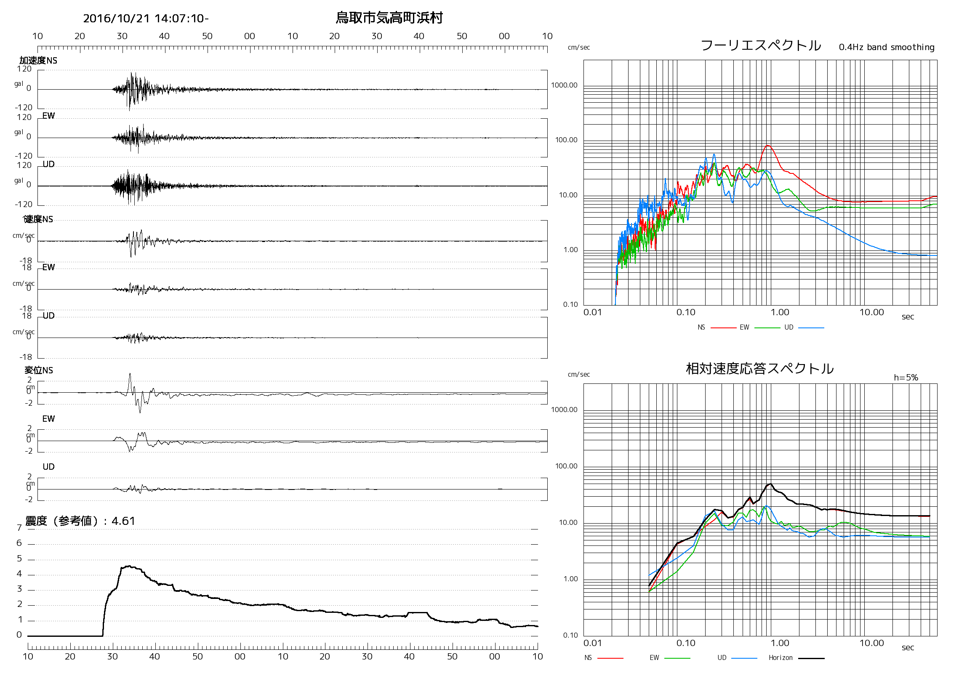
Task: Click 1000.00 on Fourier spectrum y-axis
Action: click(564, 85)
